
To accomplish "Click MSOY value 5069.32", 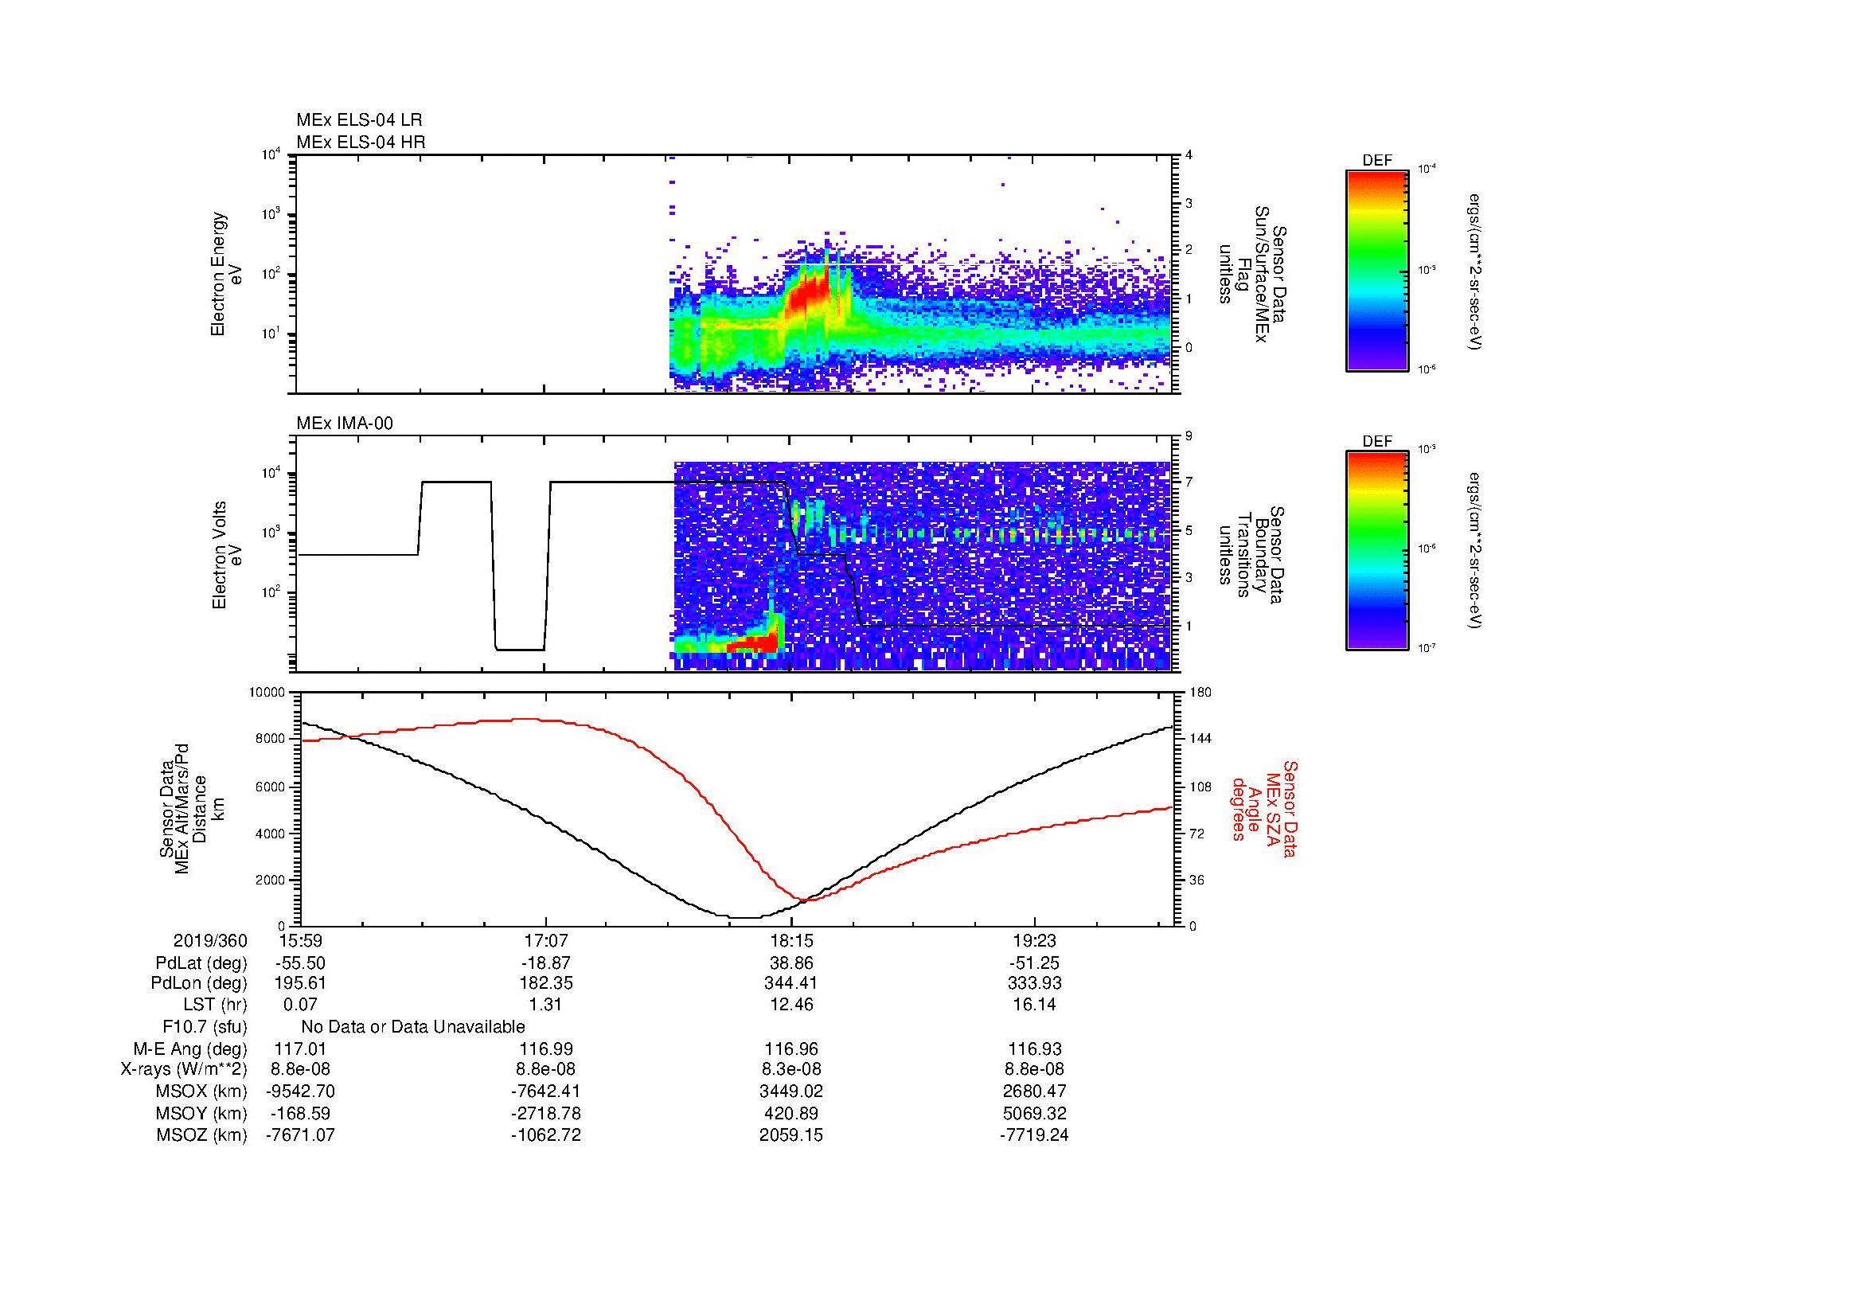I will tap(1035, 1113).
